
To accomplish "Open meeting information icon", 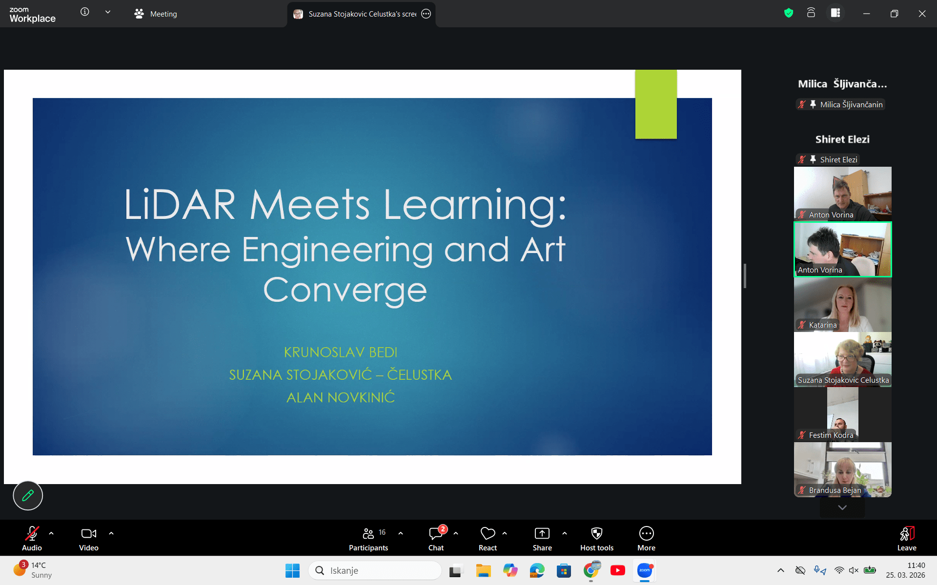I will pos(85,12).
